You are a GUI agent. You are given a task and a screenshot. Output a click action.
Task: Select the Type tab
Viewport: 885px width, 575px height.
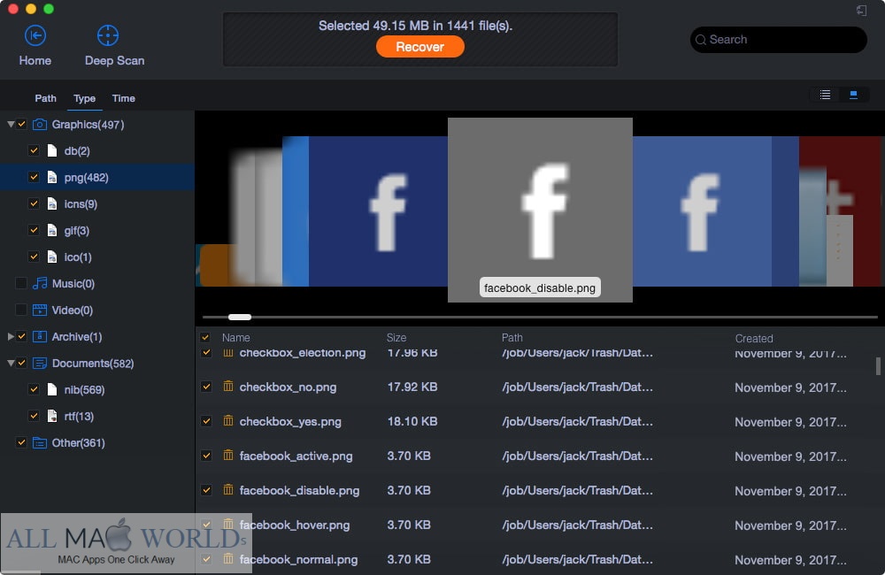pos(85,98)
